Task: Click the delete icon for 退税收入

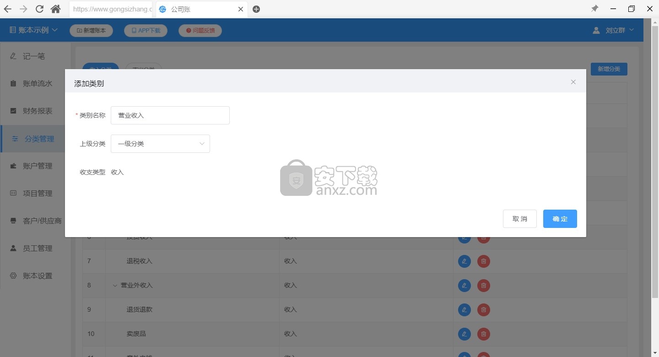Action: click(x=483, y=261)
